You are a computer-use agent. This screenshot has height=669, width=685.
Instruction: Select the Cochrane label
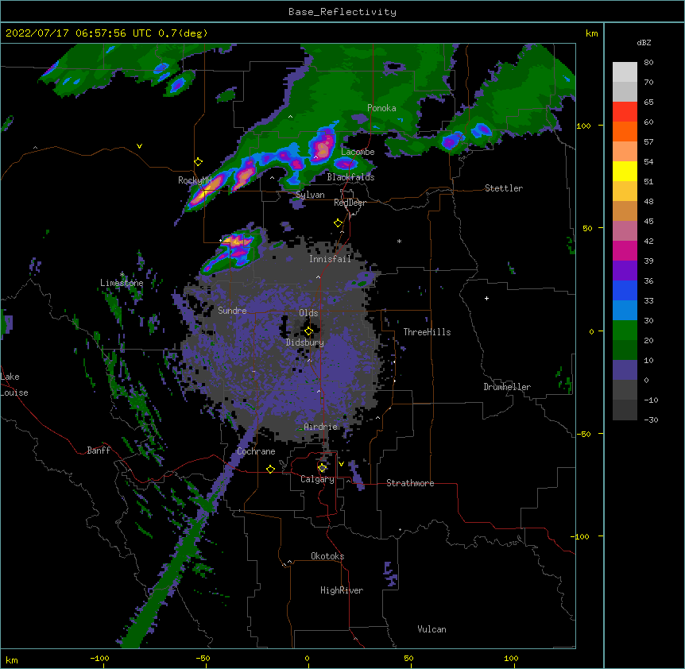(x=256, y=451)
